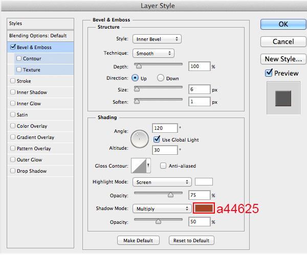Enable the Anti-aliased checkbox
This screenshot has width=307, height=255.
point(163,166)
